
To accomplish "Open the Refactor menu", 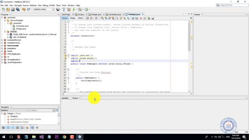I will [x=33, y=5].
